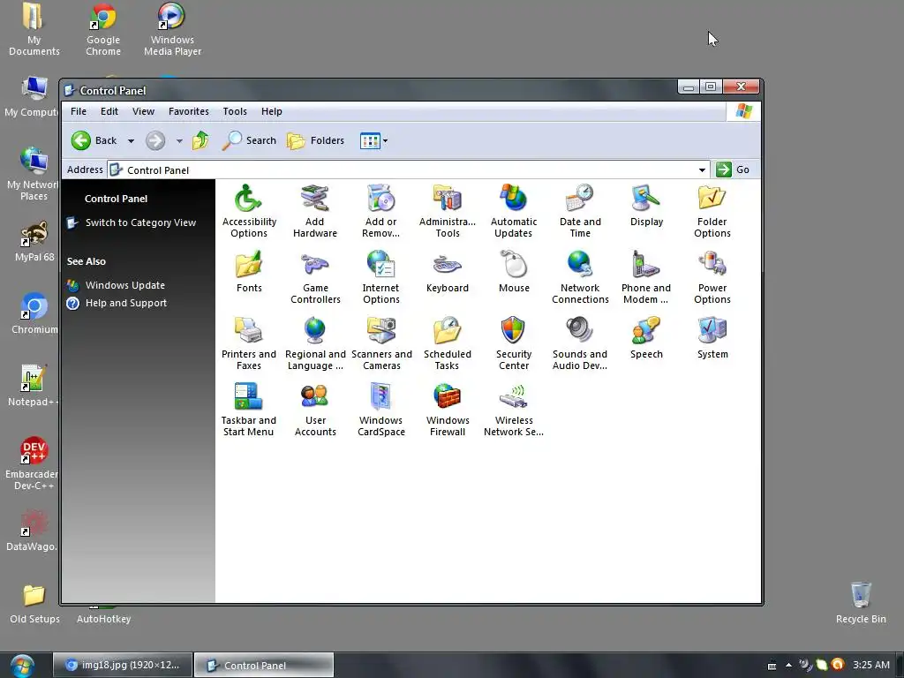Open Printers and Faxes icon
Screen dimensions: 904x678
pyautogui.click(x=248, y=343)
